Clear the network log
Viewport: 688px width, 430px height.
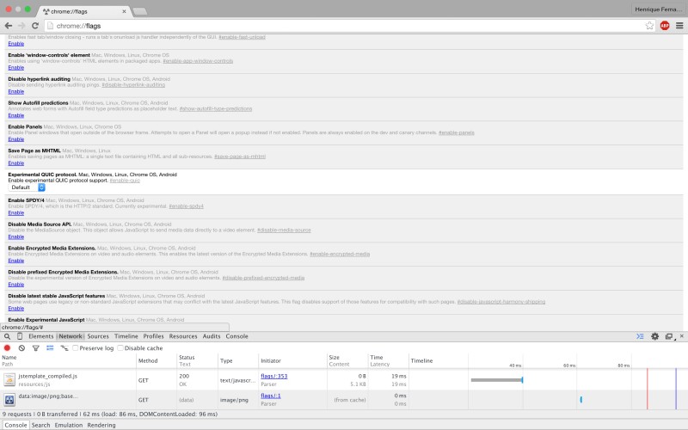point(21,348)
